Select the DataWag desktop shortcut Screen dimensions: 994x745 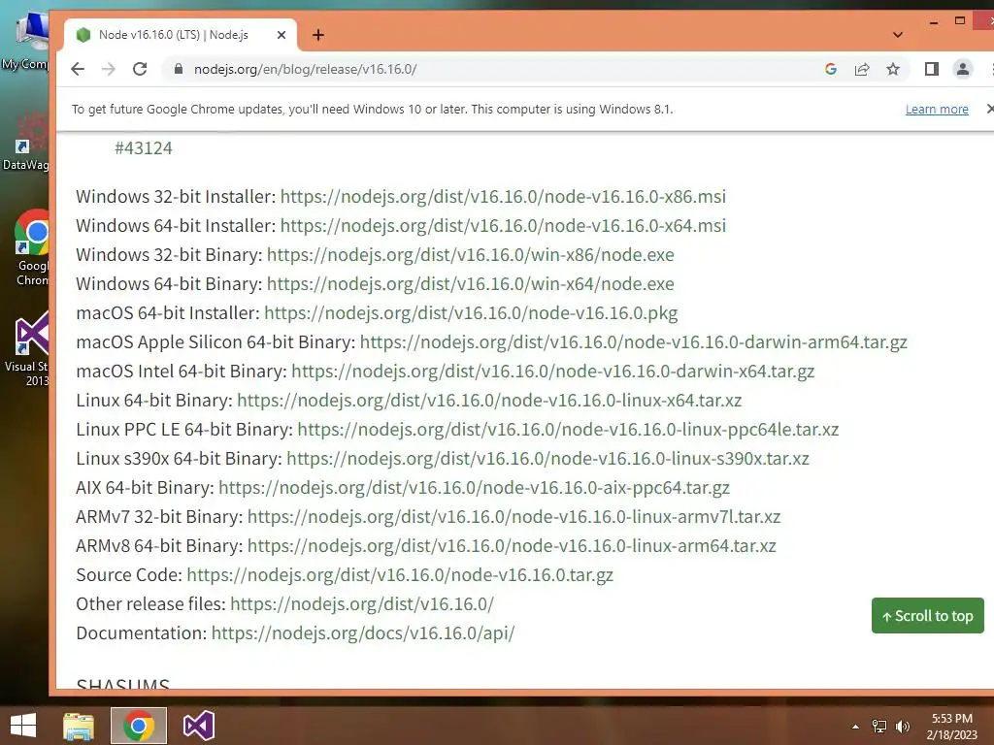point(25,143)
